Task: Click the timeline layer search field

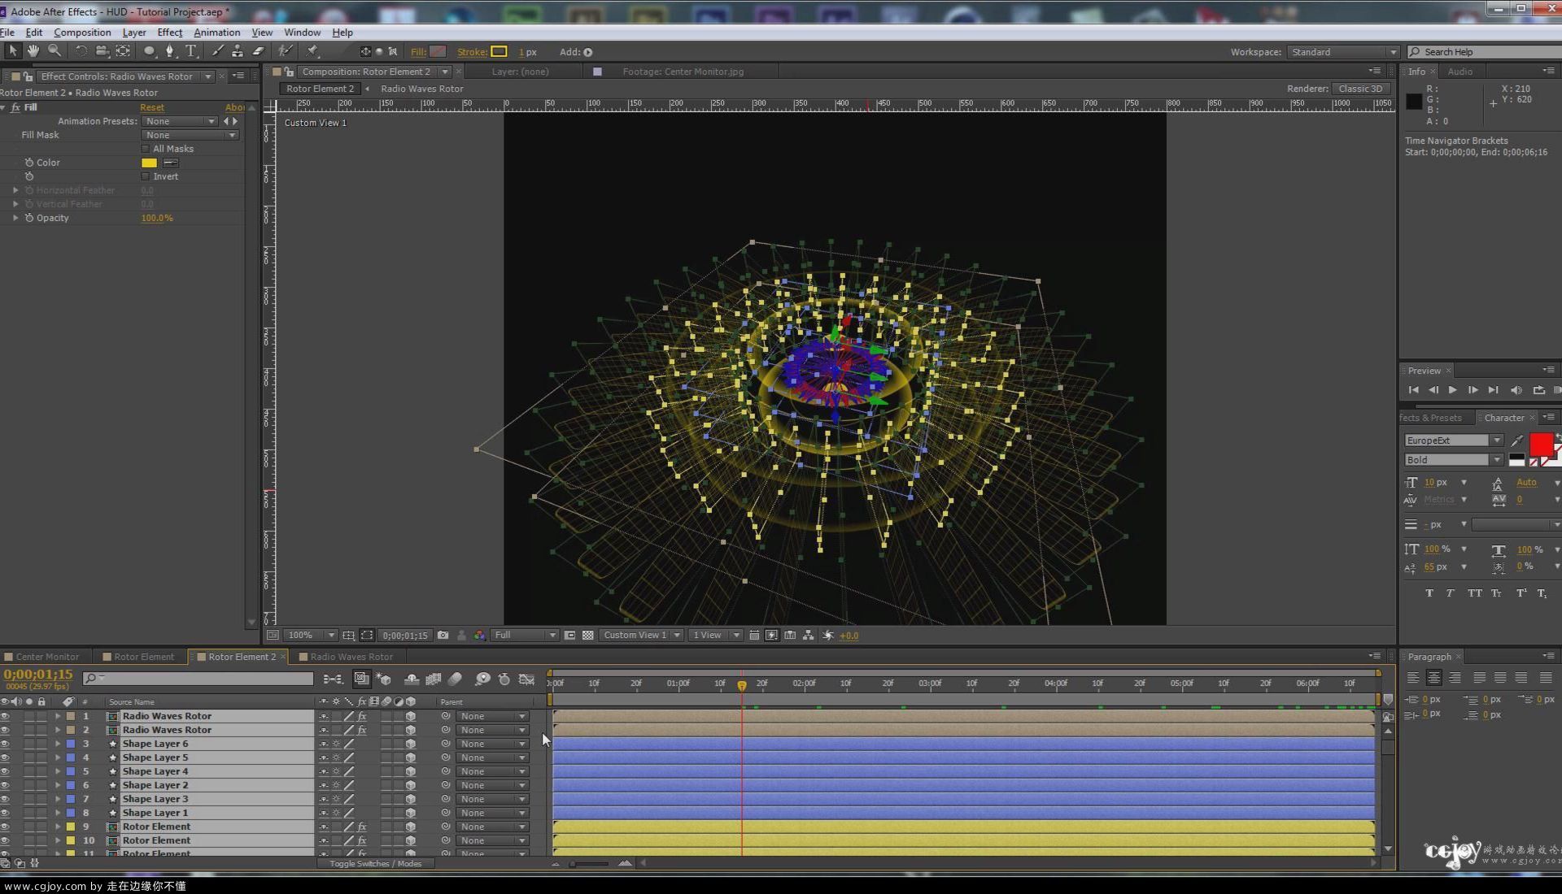Action: pyautogui.click(x=198, y=679)
